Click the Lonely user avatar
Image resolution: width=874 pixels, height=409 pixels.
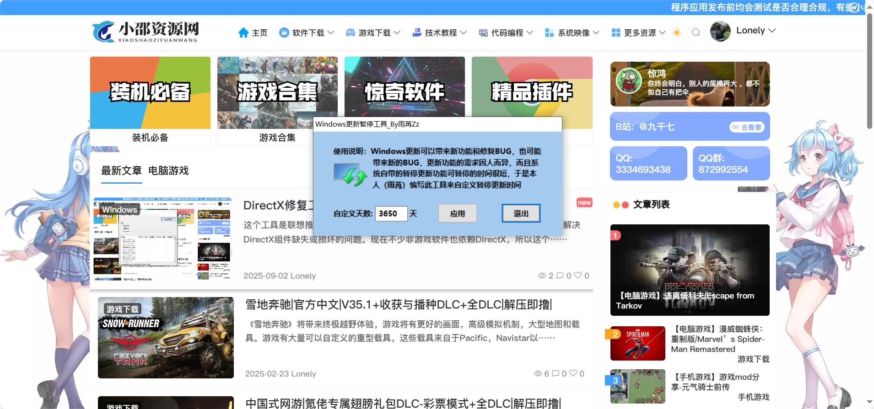(x=720, y=31)
